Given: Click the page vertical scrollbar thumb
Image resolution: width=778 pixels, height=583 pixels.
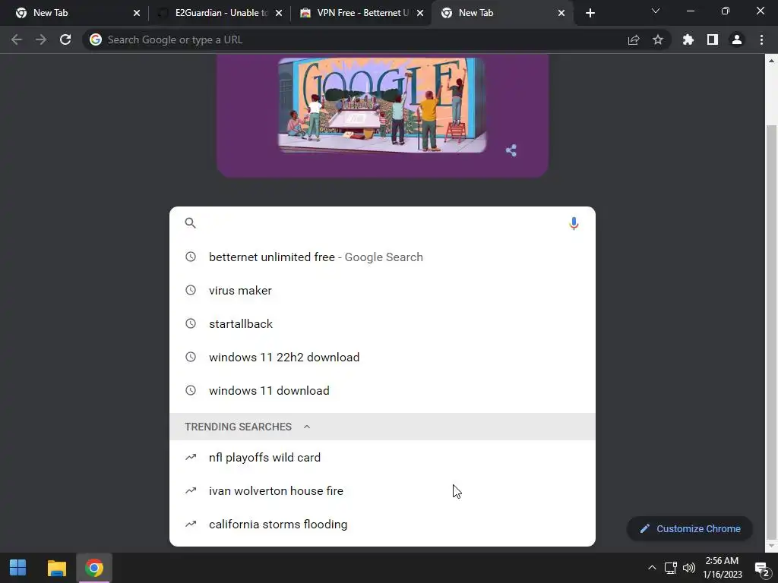Looking at the screenshot, I should 771,331.
